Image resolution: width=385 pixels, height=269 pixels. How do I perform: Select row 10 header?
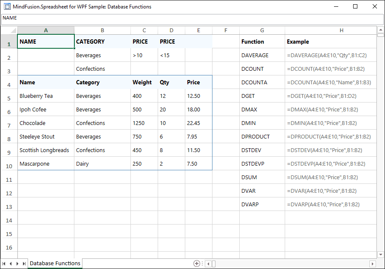9,164
